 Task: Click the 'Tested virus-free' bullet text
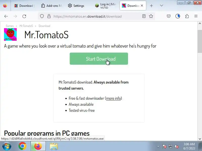point(82,110)
